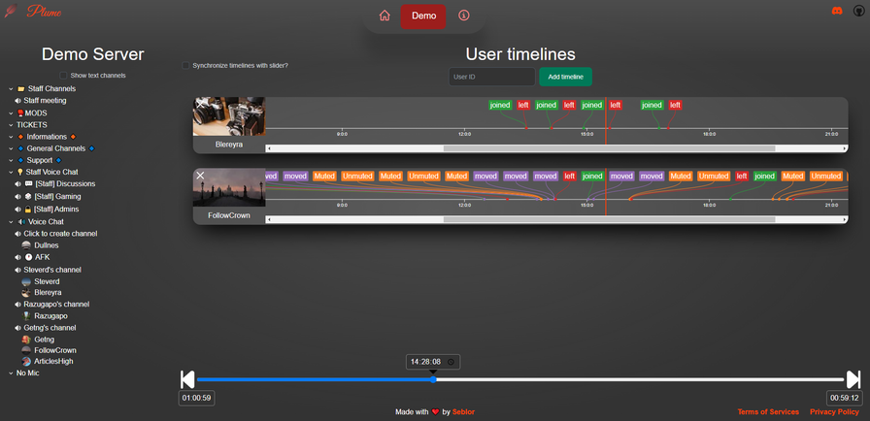Select the Demo tab

(423, 16)
